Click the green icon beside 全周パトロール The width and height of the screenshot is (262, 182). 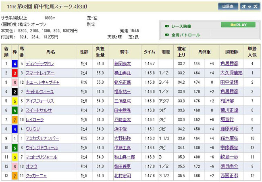point(167,35)
